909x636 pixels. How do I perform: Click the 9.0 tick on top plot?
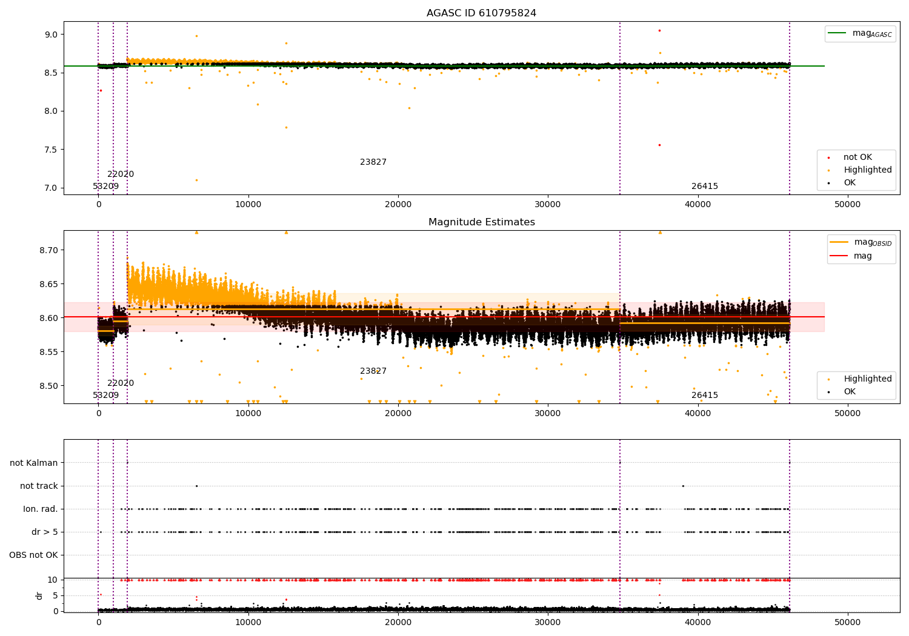pos(51,35)
